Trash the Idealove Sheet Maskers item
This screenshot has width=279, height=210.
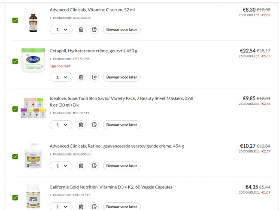click(81, 125)
